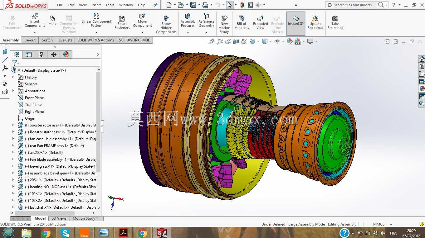Click Zoom to Area icon

pos(220,41)
